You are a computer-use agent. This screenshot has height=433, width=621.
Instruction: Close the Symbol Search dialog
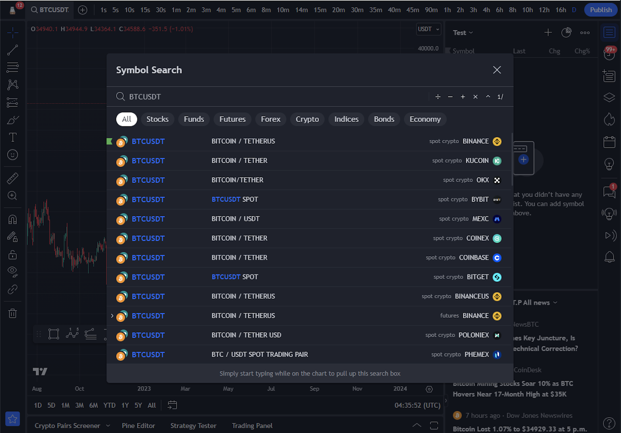point(497,70)
